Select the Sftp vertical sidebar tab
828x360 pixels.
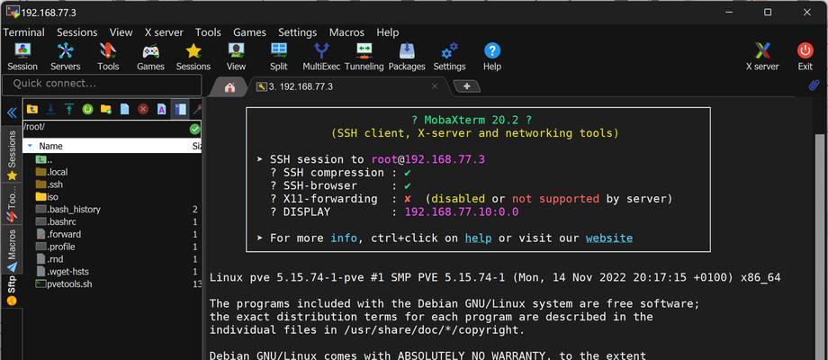[12, 292]
